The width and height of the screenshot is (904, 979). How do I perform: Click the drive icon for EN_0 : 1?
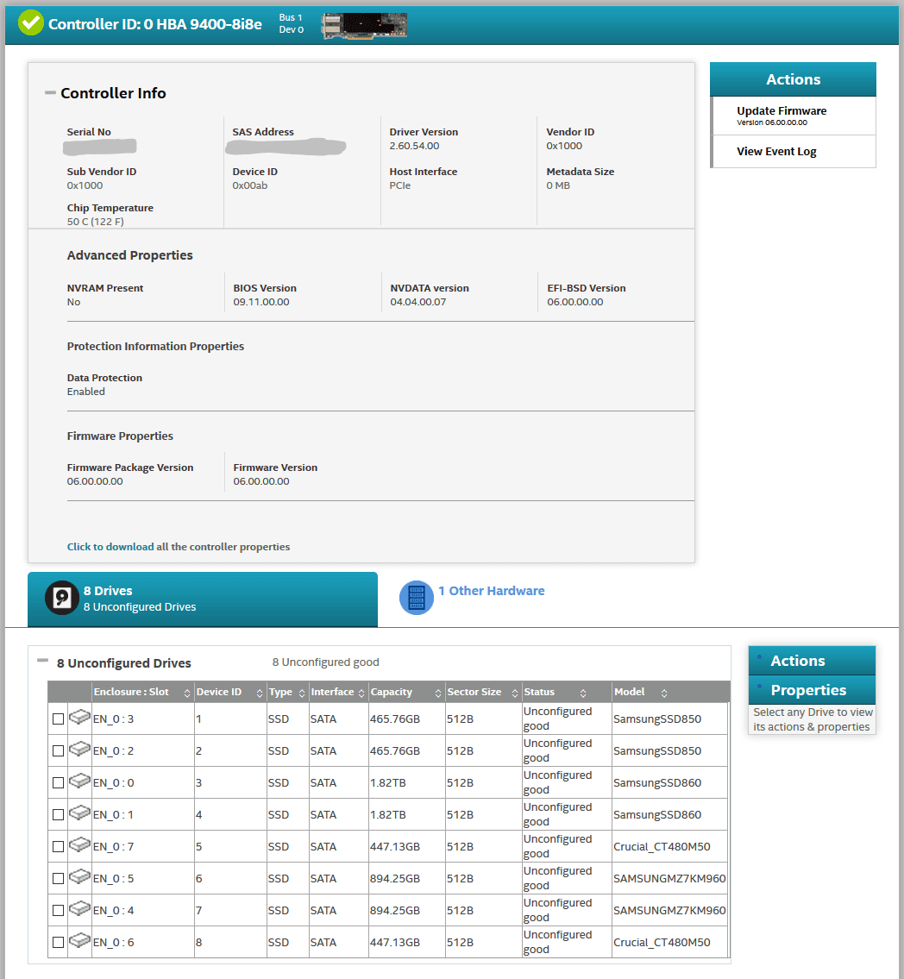[x=79, y=813]
